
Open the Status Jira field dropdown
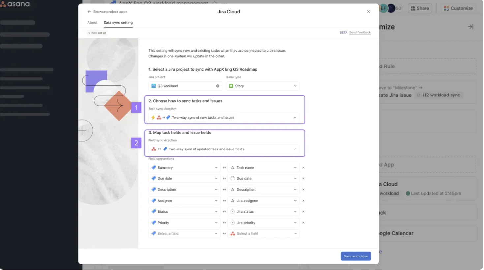184,212
